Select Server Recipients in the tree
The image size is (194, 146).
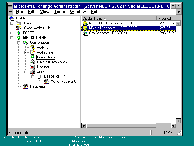coord(64,82)
